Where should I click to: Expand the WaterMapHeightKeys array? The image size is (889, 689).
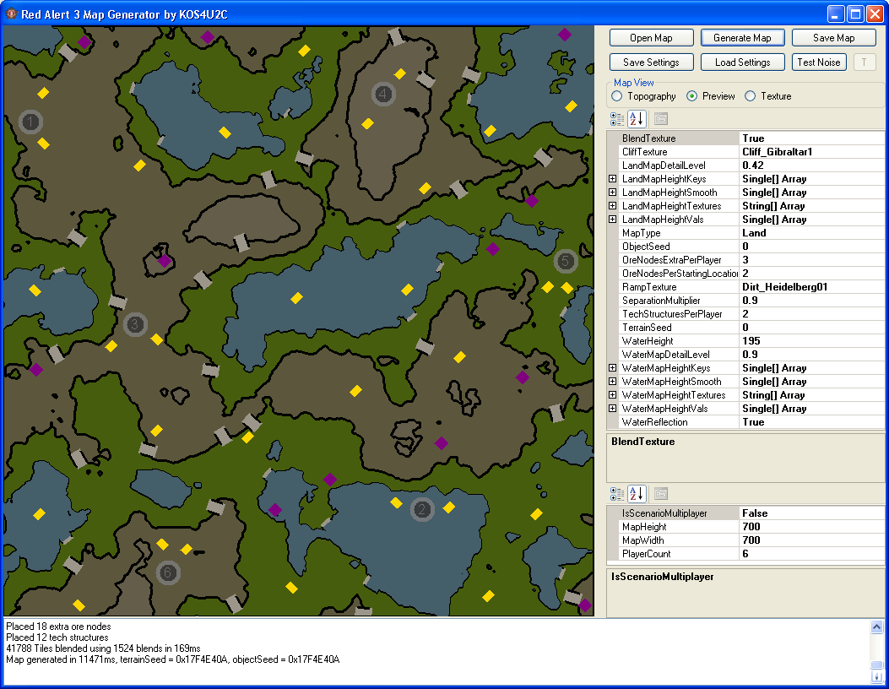612,368
